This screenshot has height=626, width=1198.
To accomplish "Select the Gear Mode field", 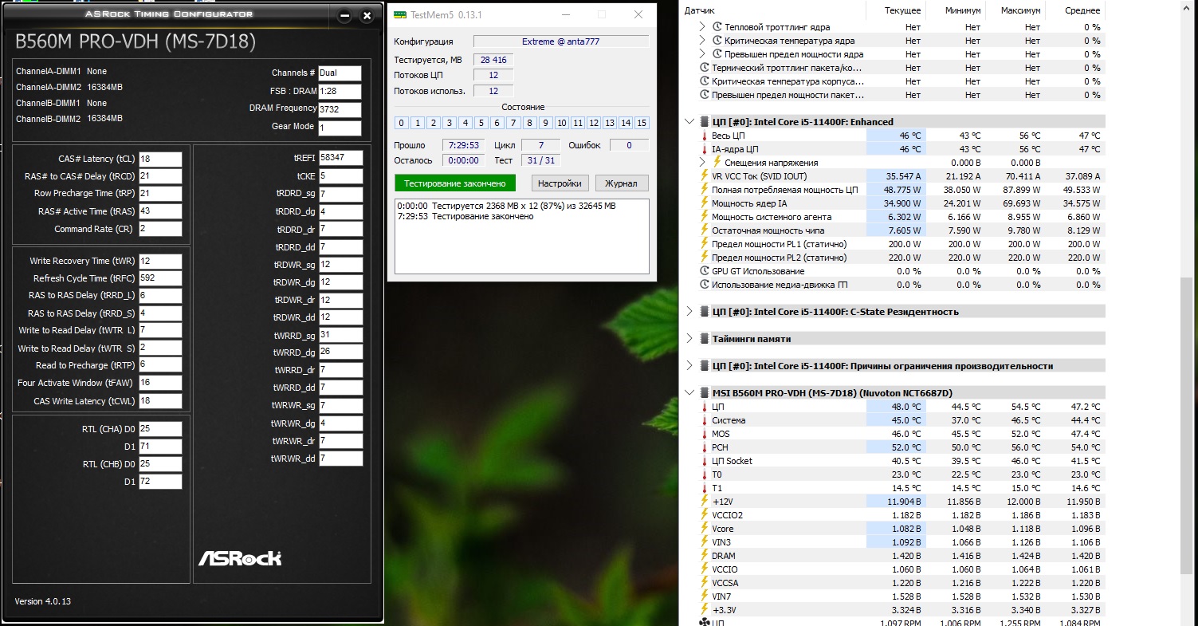I will click(340, 128).
